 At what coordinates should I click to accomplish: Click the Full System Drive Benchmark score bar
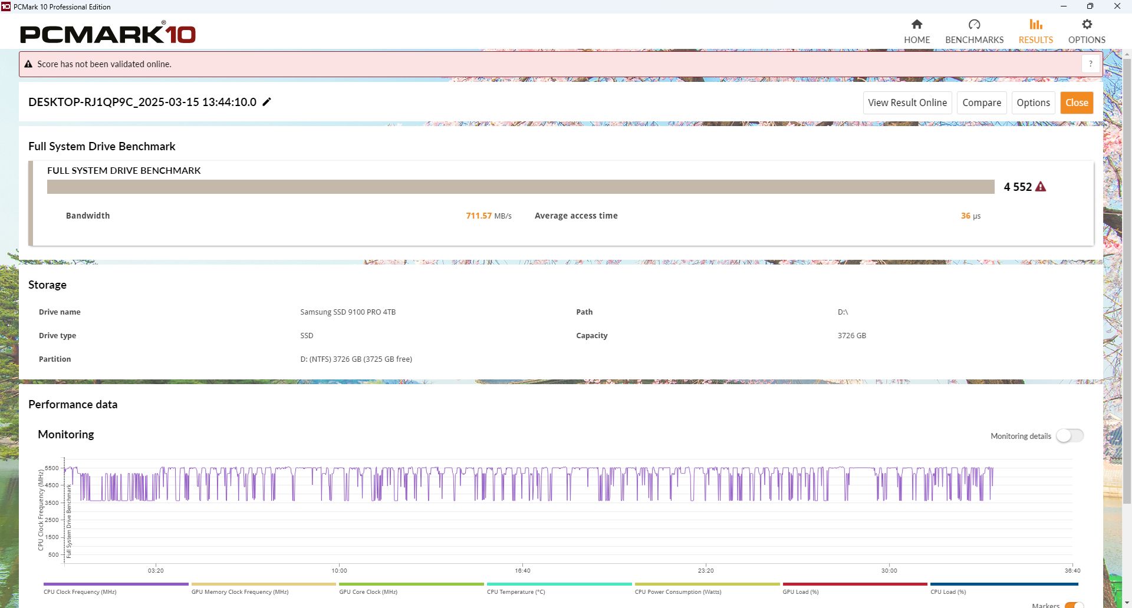click(521, 187)
